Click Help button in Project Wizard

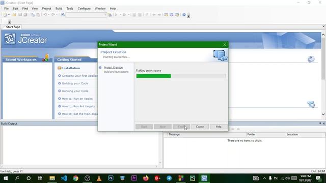click(219, 127)
